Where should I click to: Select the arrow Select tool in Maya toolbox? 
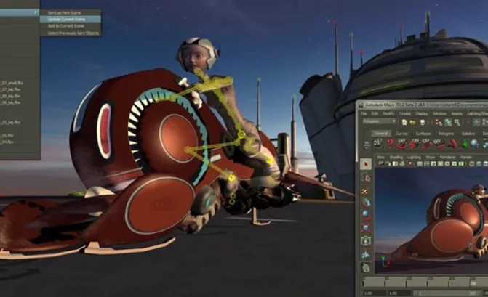click(367, 165)
